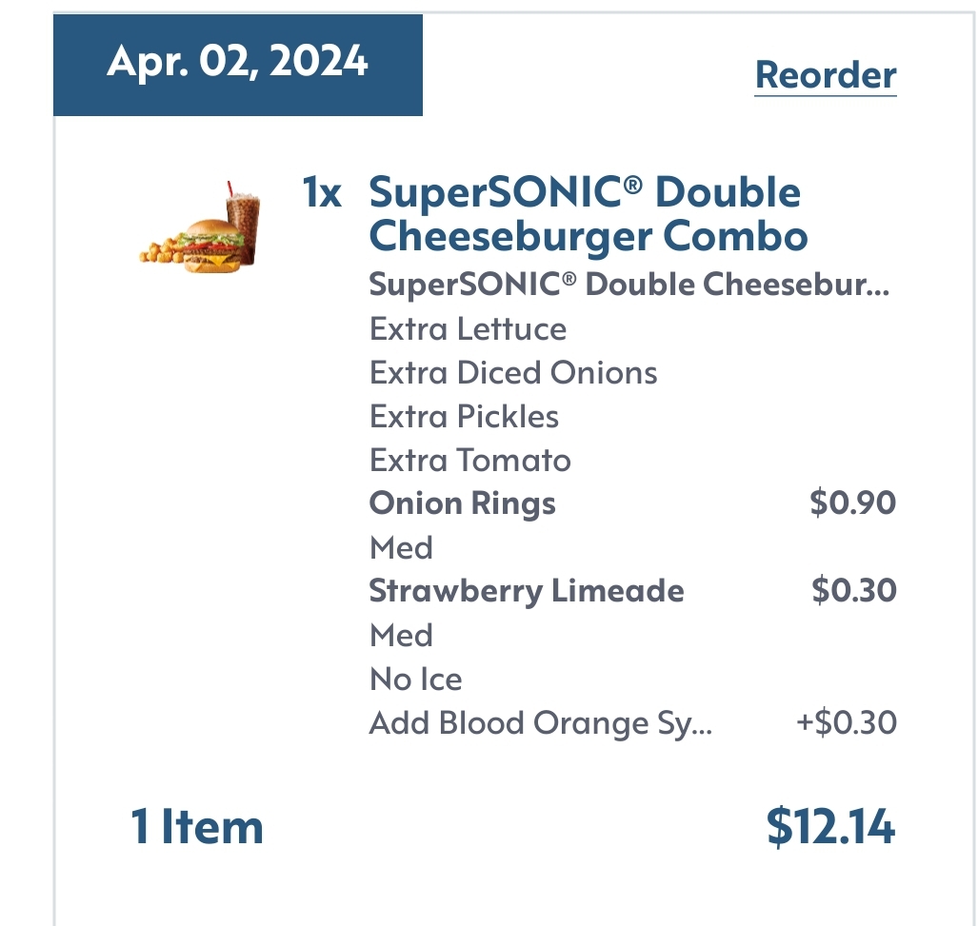The image size is (978, 926).
Task: Click the 1x quantity label
Action: click(321, 193)
